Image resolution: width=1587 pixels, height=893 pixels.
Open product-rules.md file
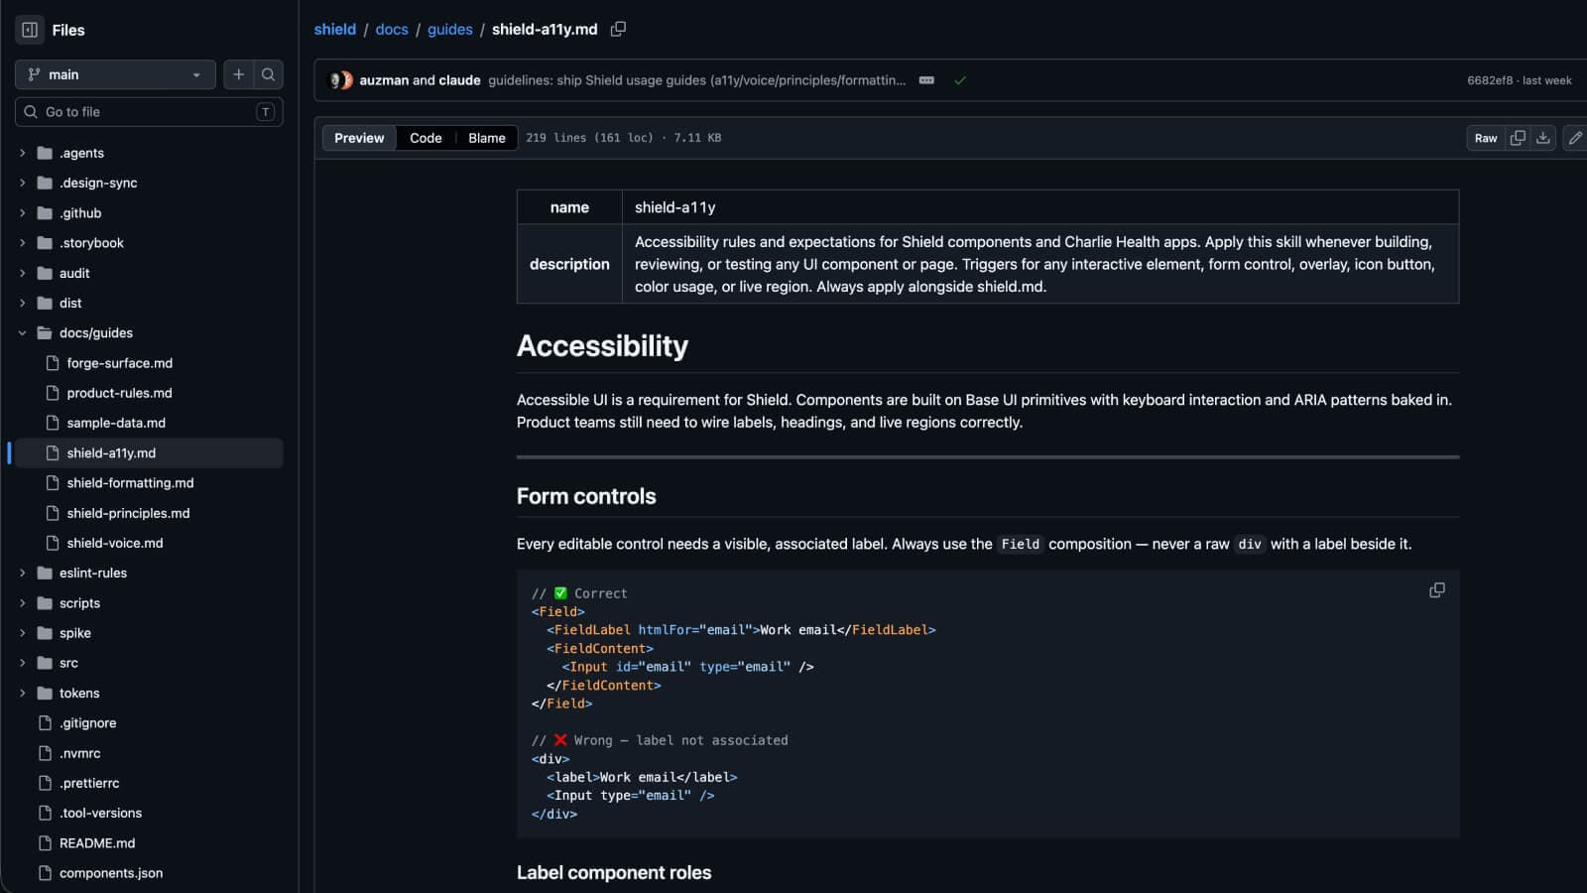pos(119,393)
